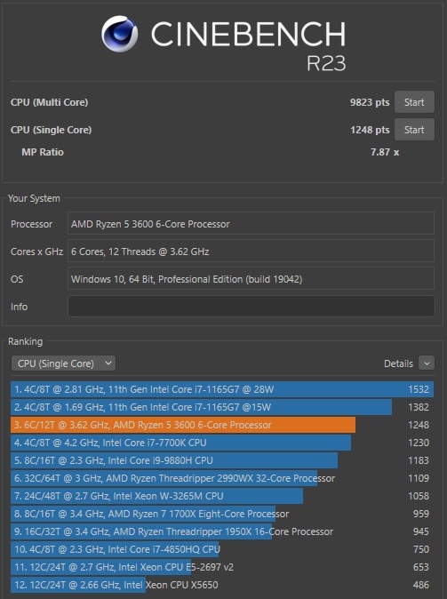Image resolution: width=447 pixels, height=599 pixels.
Task: Start the CPU Single Core benchmark
Action: pos(414,130)
